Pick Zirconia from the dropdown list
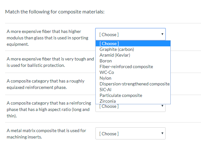 pos(108,101)
